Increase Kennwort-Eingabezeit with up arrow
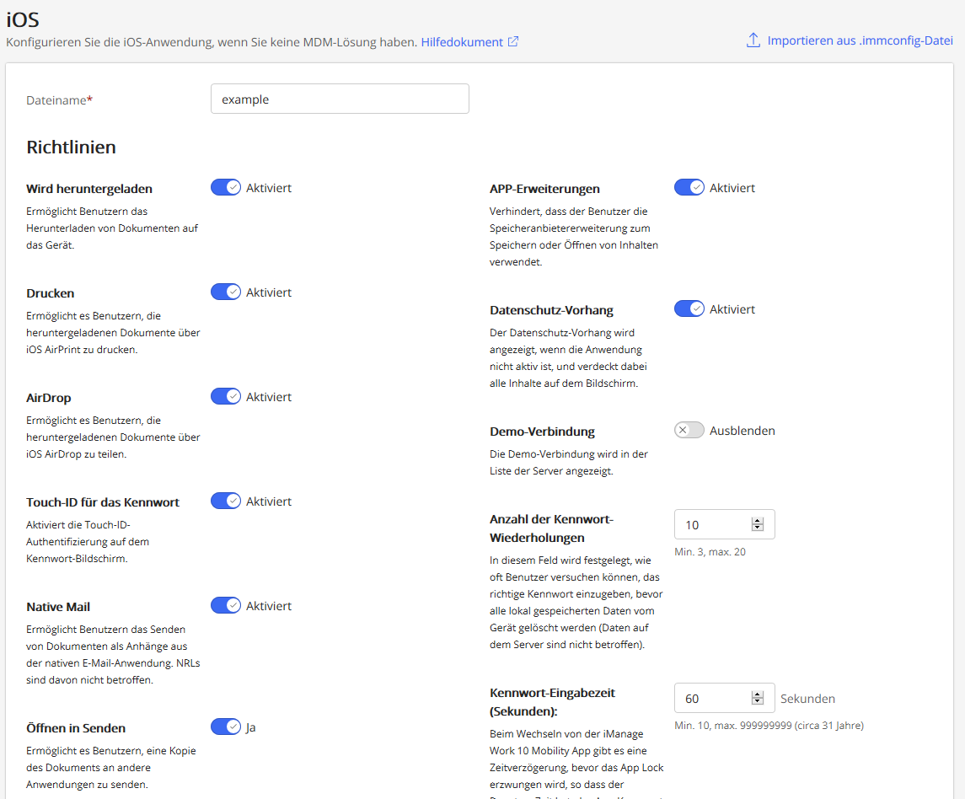The height and width of the screenshot is (799, 965). point(758,694)
